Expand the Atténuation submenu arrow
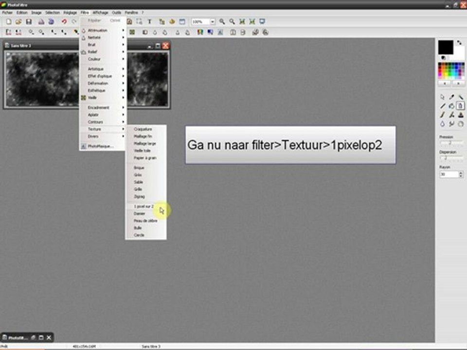 (x=123, y=30)
